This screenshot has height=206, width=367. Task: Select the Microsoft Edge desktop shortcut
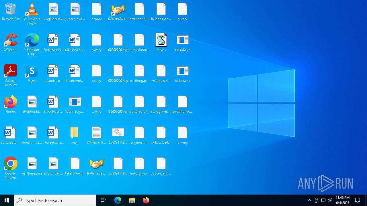click(32, 45)
